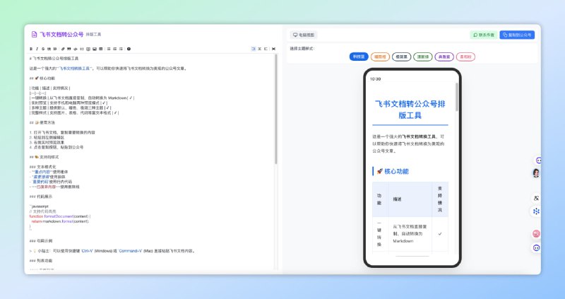
Task: Select the 清新绿 green theme pill
Action: (x=422, y=57)
